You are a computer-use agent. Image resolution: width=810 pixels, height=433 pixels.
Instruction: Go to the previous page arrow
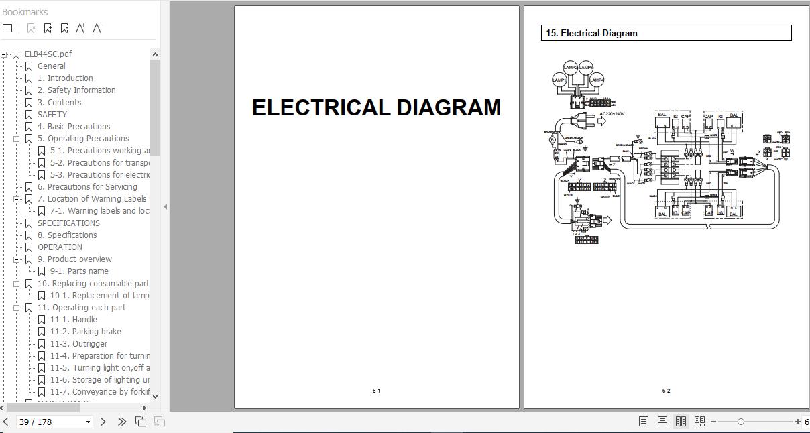click(x=6, y=422)
